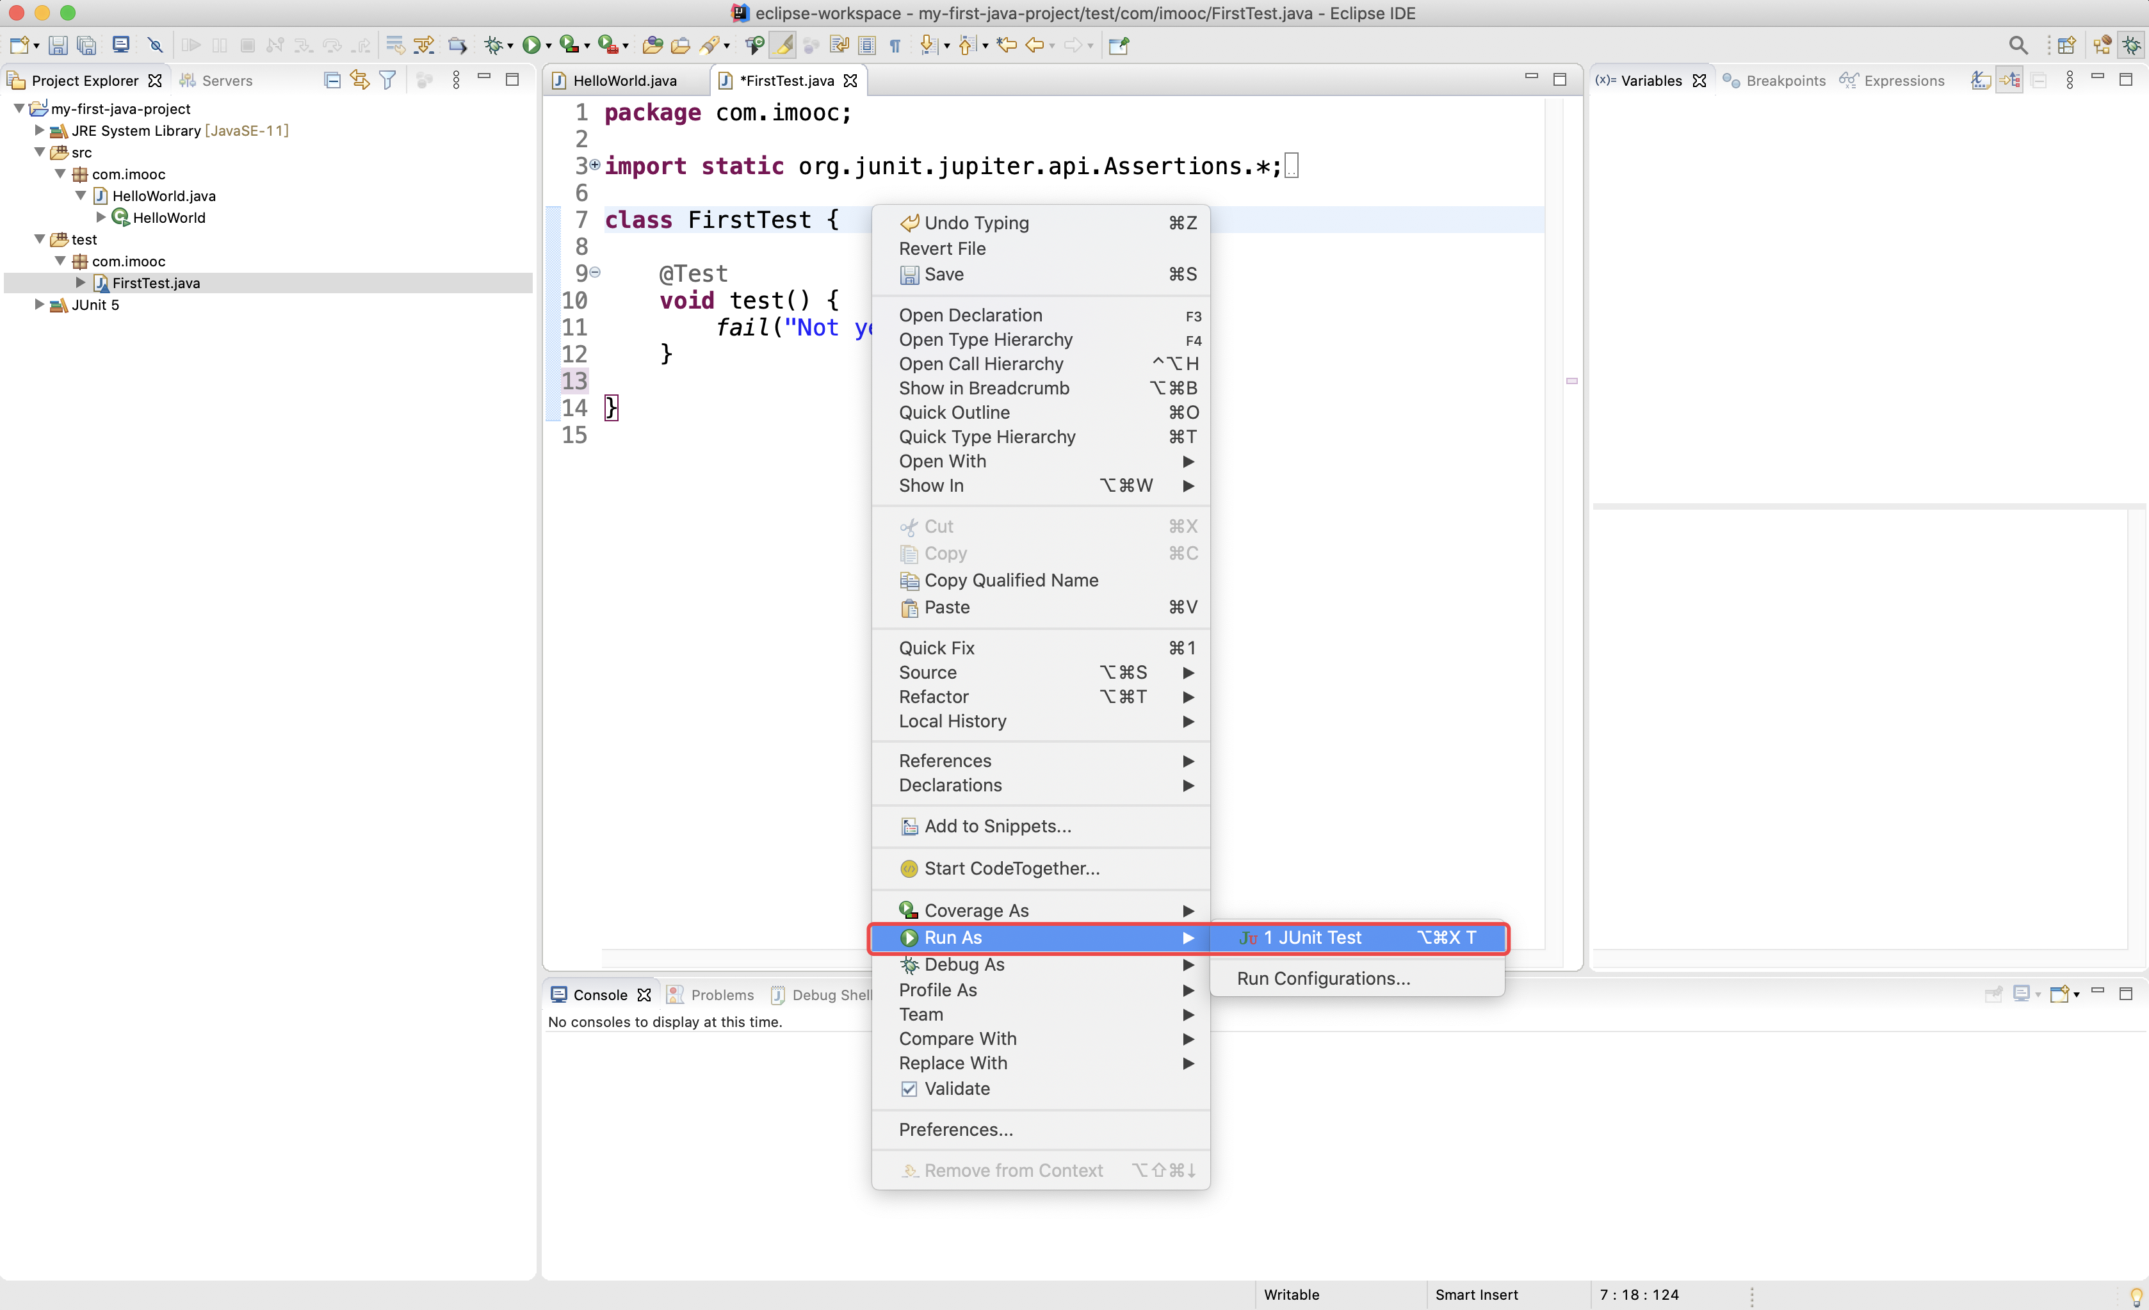Click Save in the context menu
2149x1310 pixels.
[x=1041, y=274]
